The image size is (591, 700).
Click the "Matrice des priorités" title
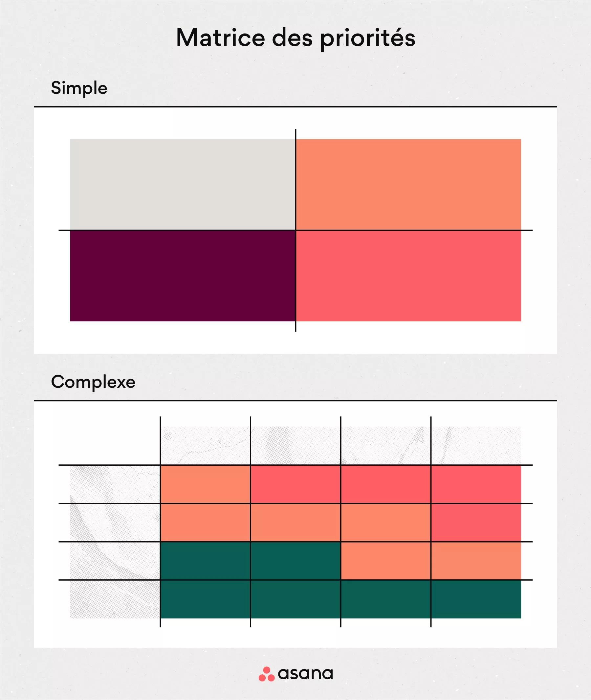click(295, 38)
